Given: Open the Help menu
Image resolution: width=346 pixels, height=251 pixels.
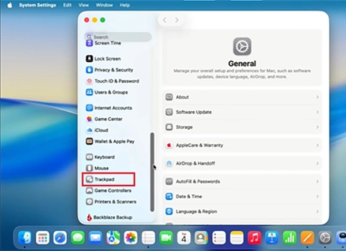Looking at the screenshot, I should (x=125, y=5).
